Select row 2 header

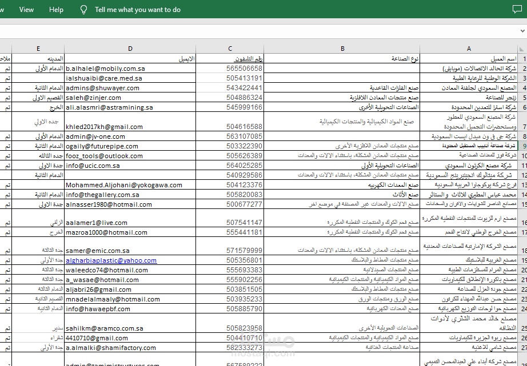tap(522, 69)
